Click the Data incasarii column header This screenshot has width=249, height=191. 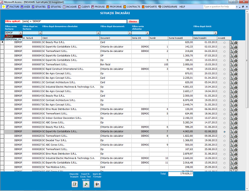pyautogui.click(x=205, y=38)
